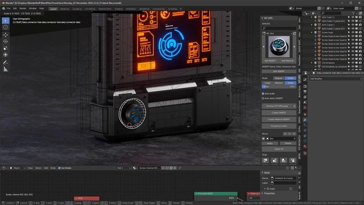The height and width of the screenshot is (205, 364).
Task: Click the X on Remove KIT OPS props
Action: (x=294, y=106)
